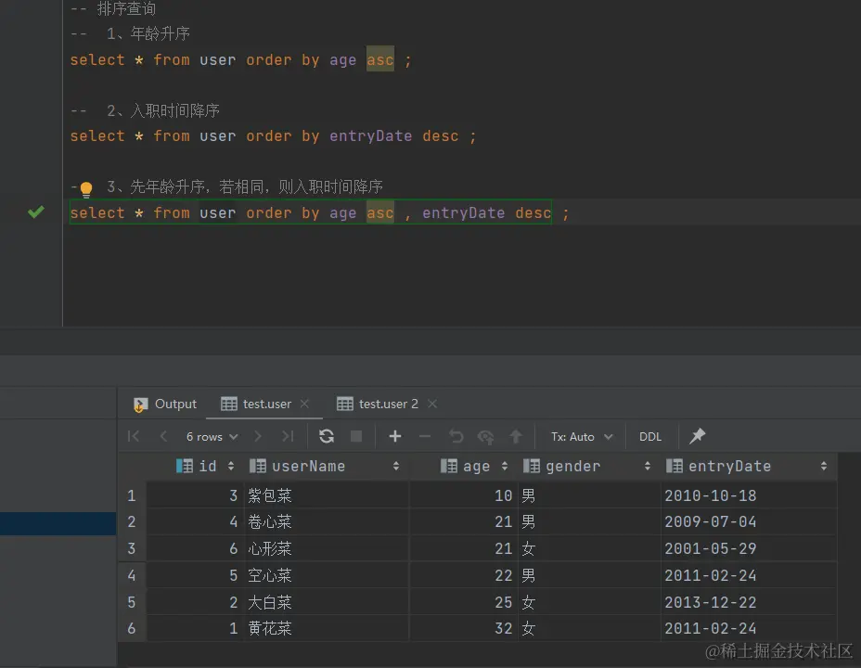Click the entryDate cell 2013-12-22

749,602
